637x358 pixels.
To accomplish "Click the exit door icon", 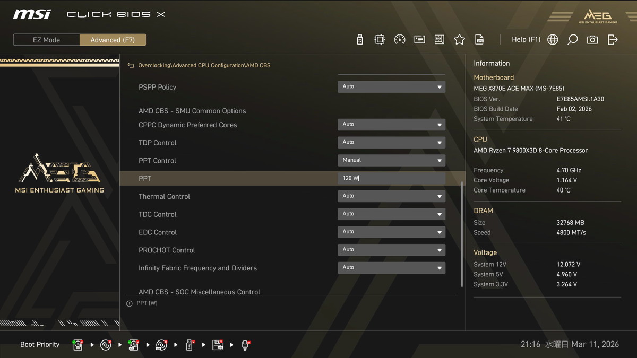I will point(613,40).
